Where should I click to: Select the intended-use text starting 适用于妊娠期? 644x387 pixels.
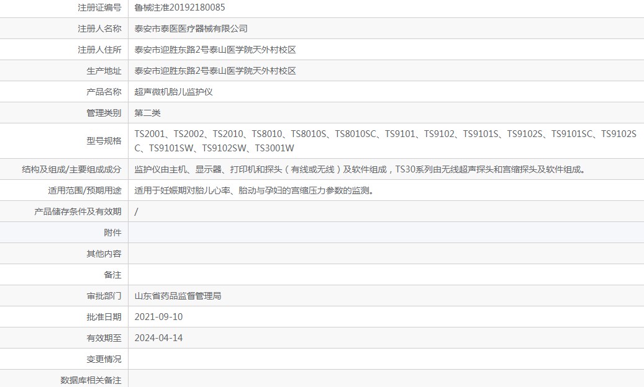(x=254, y=190)
